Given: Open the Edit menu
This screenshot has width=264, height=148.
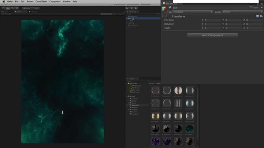Looking at the screenshot, I should click(23, 2).
